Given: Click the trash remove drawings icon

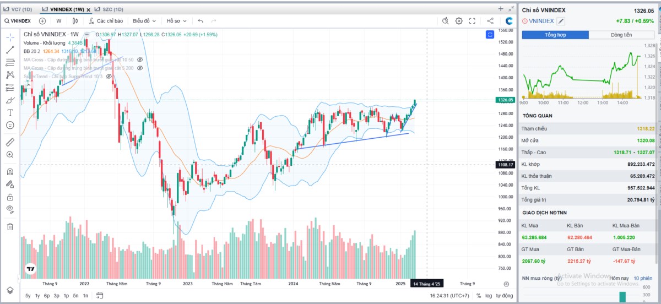Looking at the screenshot, I should click(10, 226).
